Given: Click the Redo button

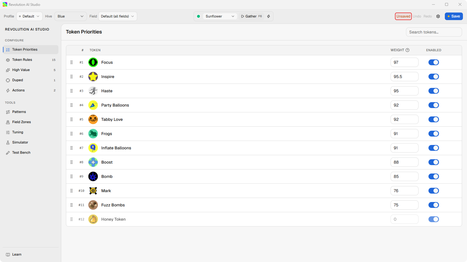Looking at the screenshot, I should tap(428, 16).
